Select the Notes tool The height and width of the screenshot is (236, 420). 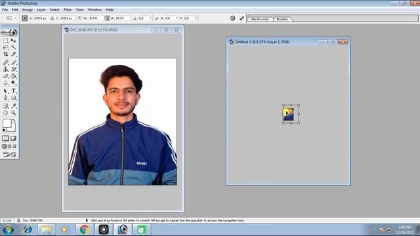pos(6,106)
